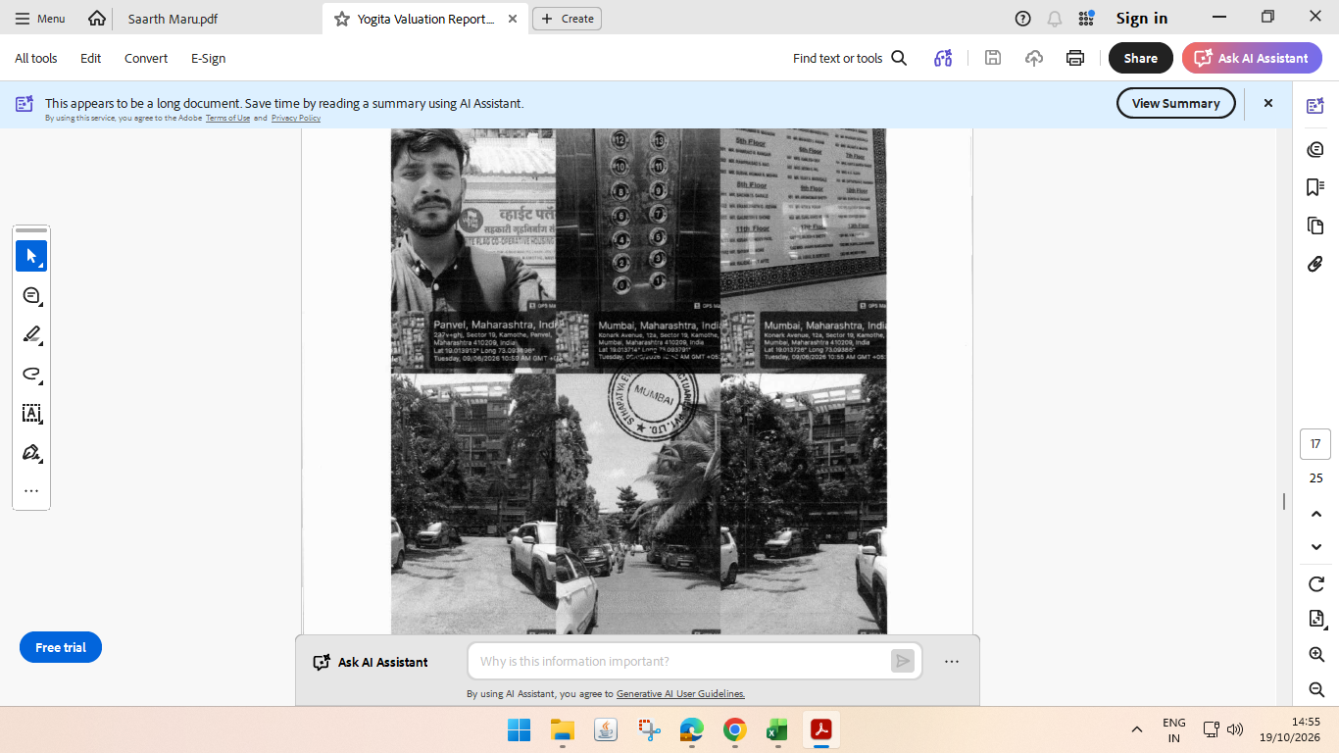Open the Bookmarks panel

click(1315, 187)
